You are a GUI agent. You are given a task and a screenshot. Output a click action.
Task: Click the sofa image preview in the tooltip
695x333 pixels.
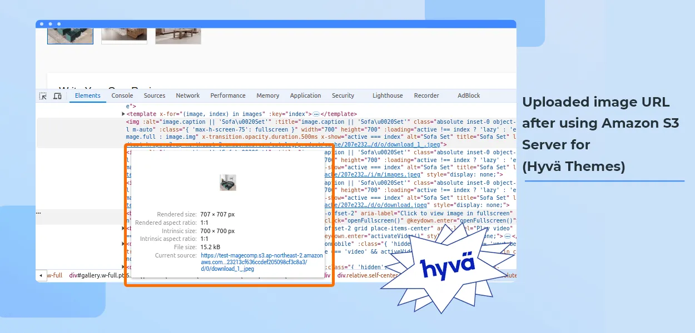tap(227, 183)
